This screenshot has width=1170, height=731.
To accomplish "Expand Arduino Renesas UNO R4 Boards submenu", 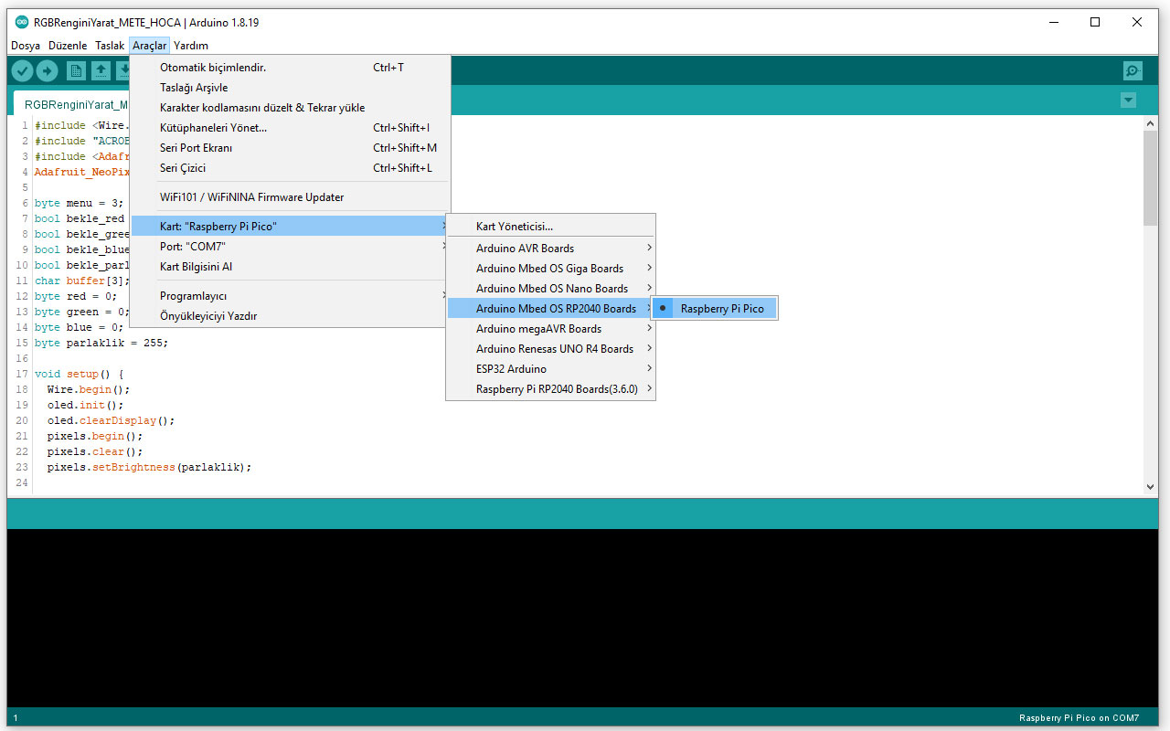I will coord(551,349).
